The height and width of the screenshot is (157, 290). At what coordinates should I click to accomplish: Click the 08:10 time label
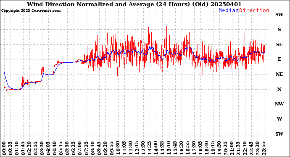[92, 148]
